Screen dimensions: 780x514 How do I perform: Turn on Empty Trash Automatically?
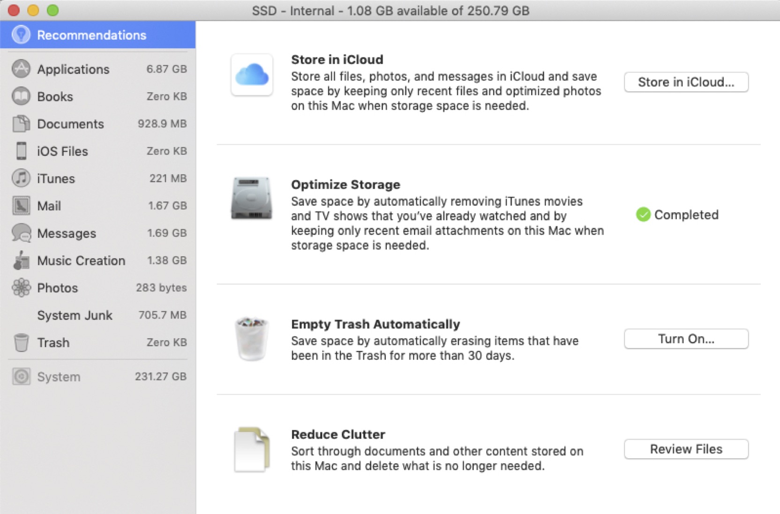click(686, 339)
